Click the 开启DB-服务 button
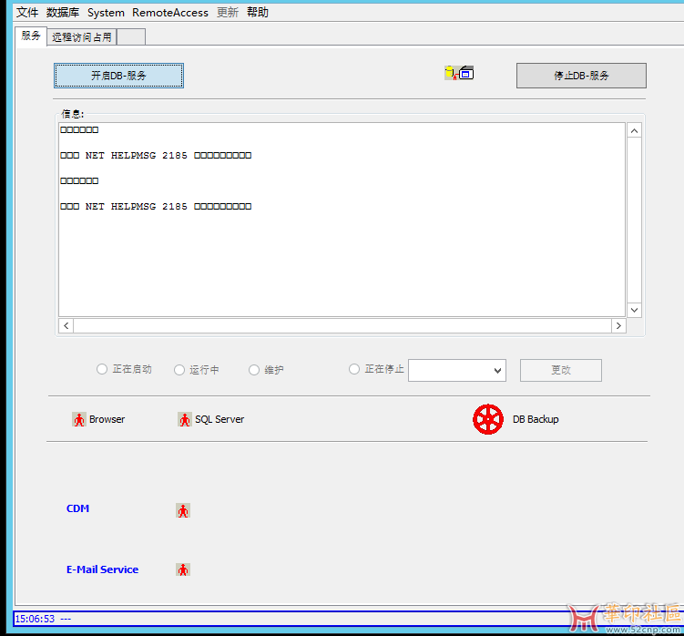 click(x=118, y=76)
